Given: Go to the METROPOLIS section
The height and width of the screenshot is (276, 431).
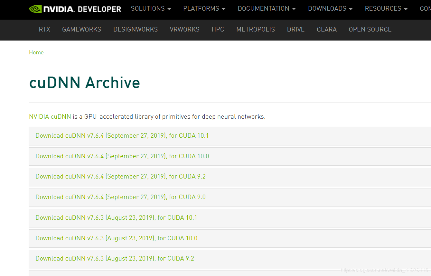Looking at the screenshot, I should (256, 29).
